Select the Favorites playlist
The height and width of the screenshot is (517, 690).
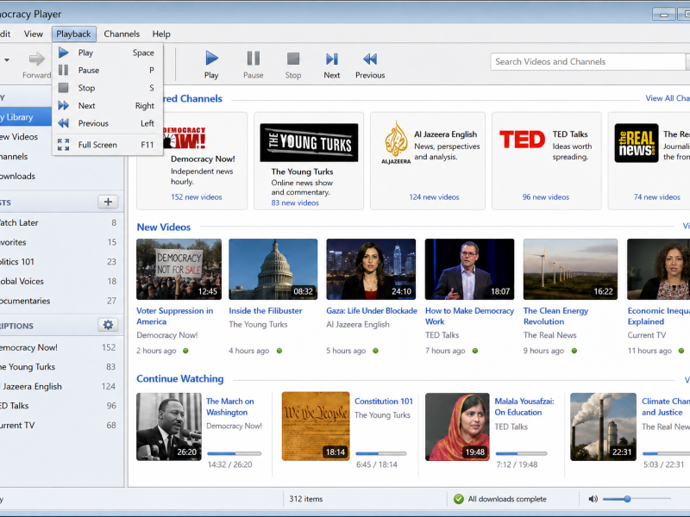[x=61, y=242]
